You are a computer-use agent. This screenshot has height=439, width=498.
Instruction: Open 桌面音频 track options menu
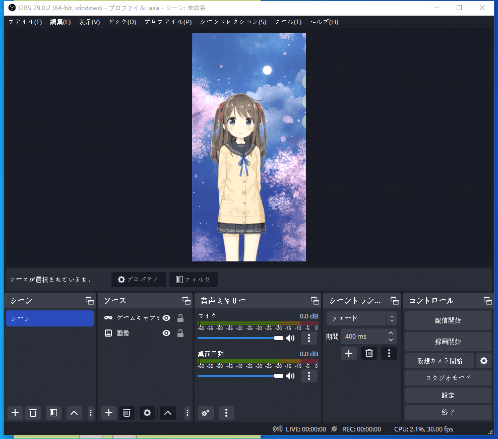coord(309,376)
